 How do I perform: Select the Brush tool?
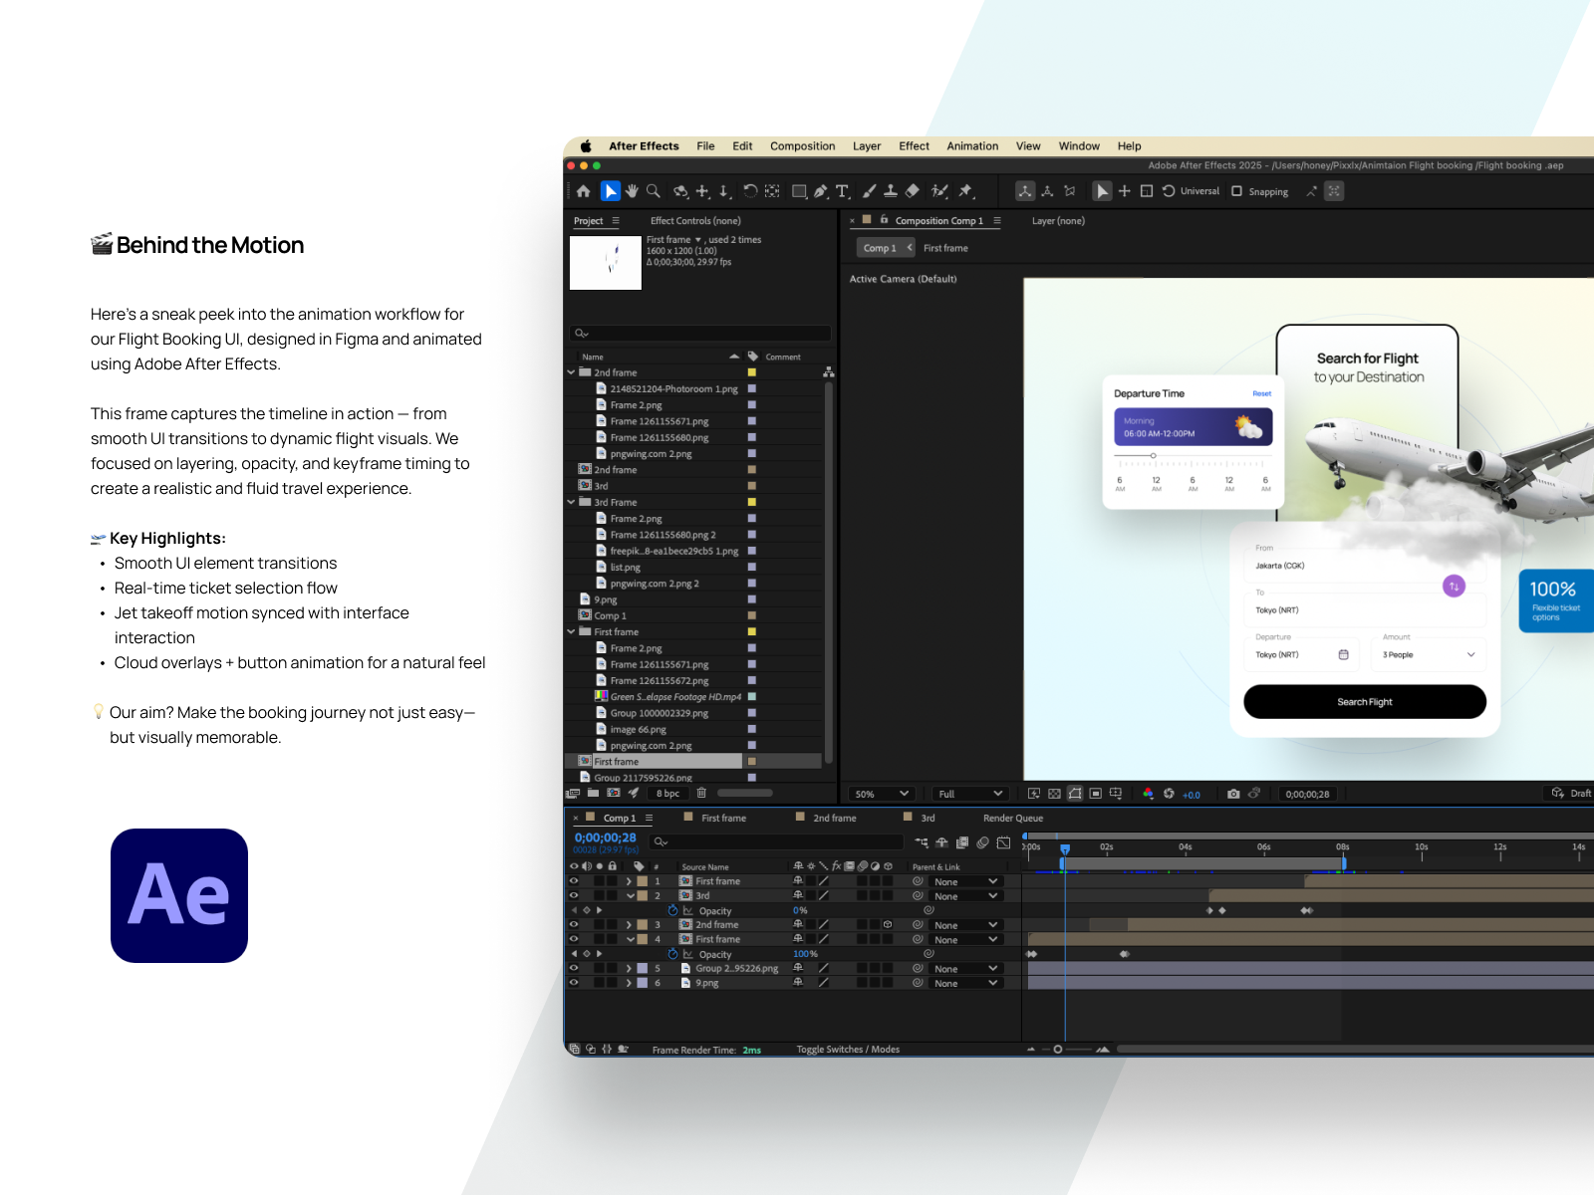[x=870, y=191]
